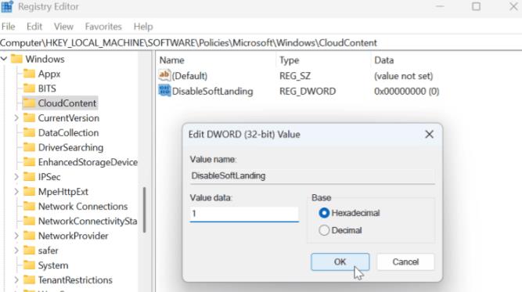Click the System folder icon

pos(29,265)
